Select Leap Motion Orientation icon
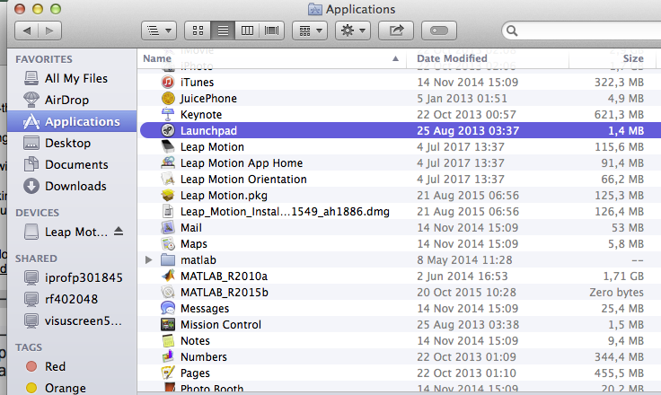This screenshot has width=661, height=395. point(168,179)
